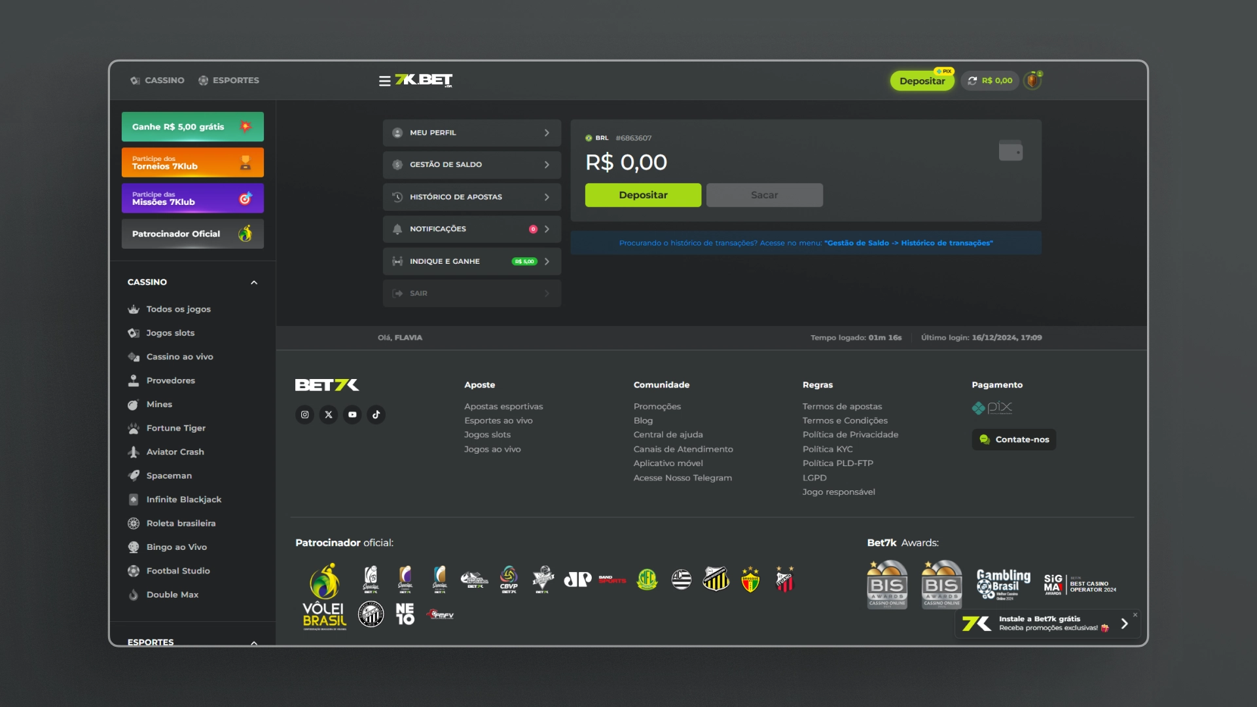1257x707 pixels.
Task: Click the CBVP sponsor logo
Action: 509,579
